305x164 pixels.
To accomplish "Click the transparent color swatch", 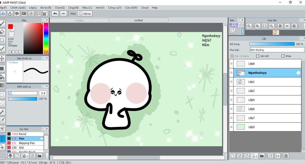I will (12, 34).
